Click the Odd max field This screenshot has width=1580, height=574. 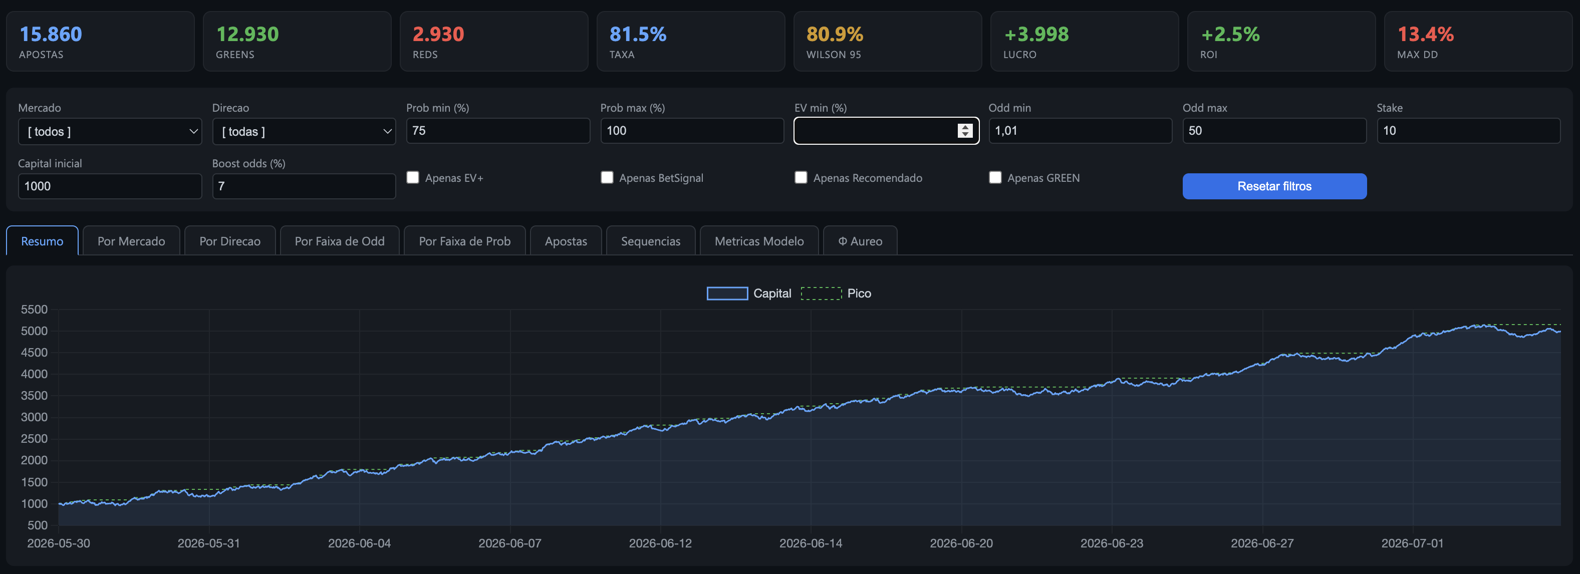tap(1274, 131)
